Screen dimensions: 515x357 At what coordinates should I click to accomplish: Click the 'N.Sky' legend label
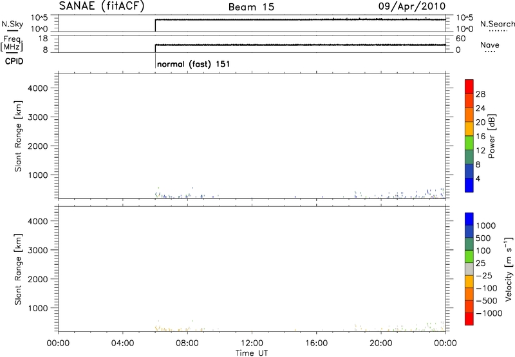coord(12,24)
